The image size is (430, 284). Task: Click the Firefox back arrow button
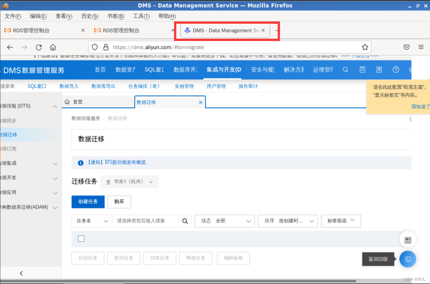pyautogui.click(x=10, y=47)
